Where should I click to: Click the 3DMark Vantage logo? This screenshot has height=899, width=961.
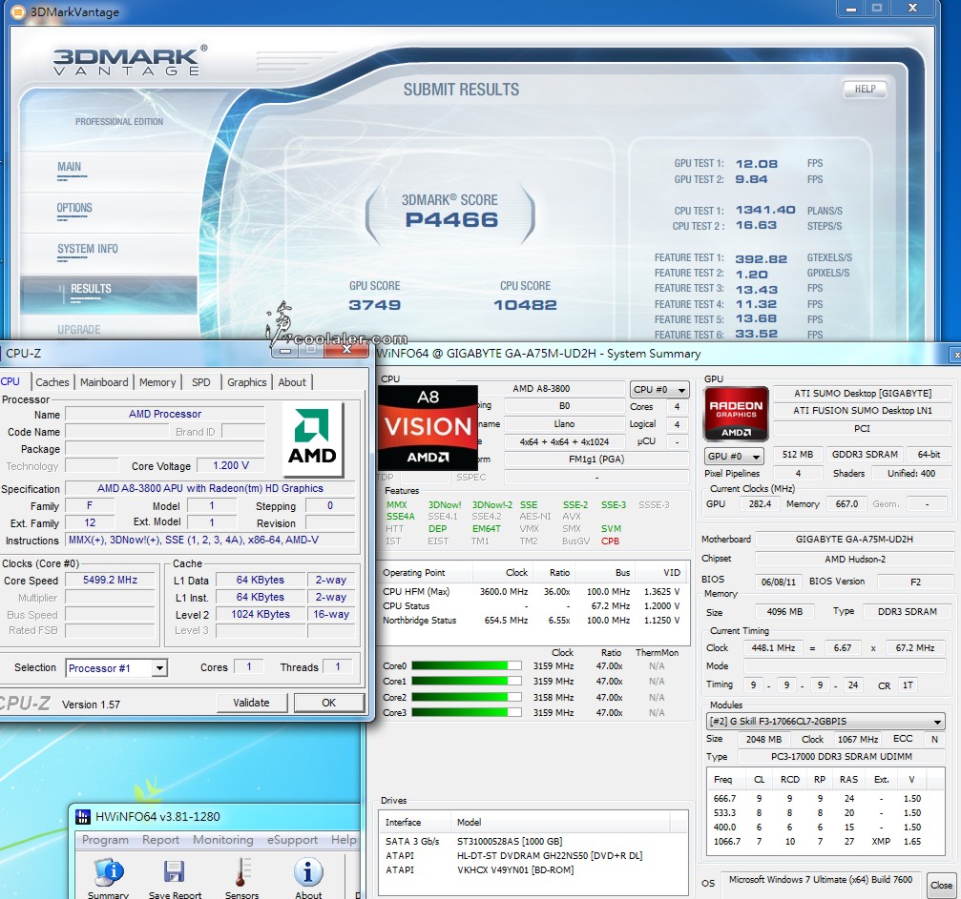[130, 61]
